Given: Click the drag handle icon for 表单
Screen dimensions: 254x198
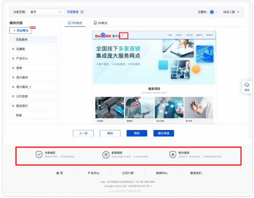Looking at the screenshot, I should coord(13,68).
